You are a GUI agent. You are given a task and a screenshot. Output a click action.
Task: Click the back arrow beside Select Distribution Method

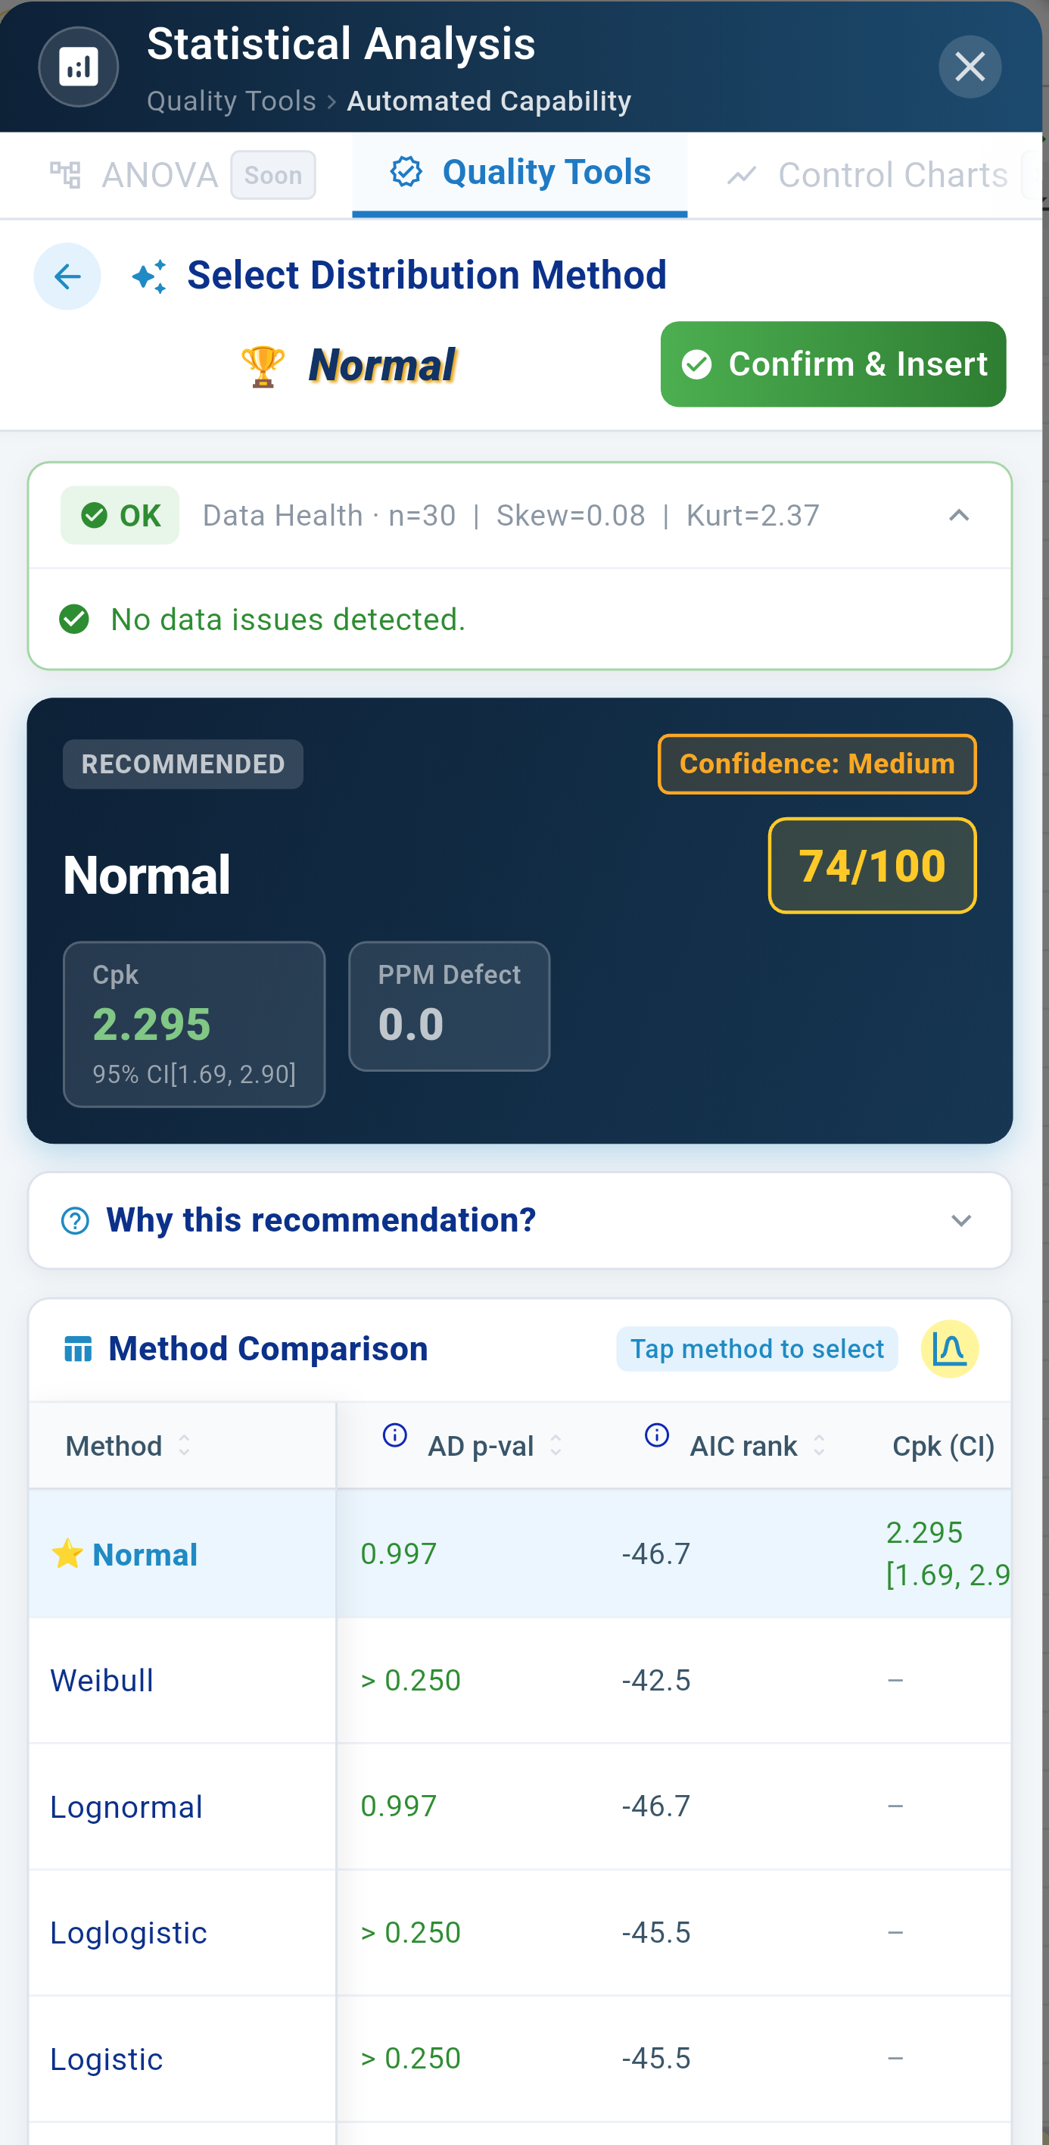(67, 276)
